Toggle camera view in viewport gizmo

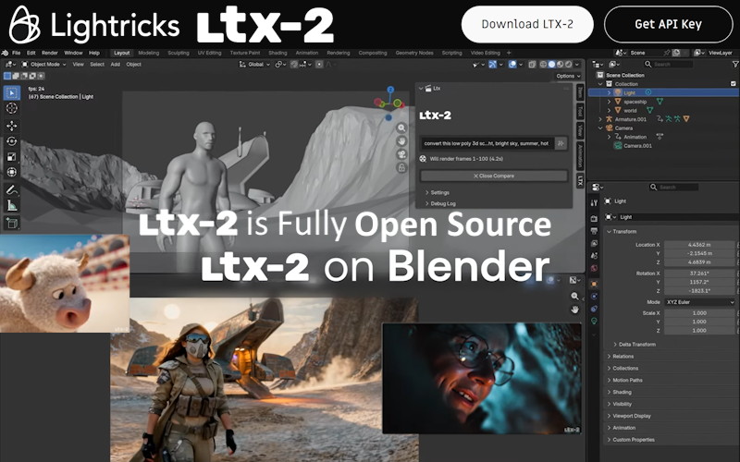point(402,154)
